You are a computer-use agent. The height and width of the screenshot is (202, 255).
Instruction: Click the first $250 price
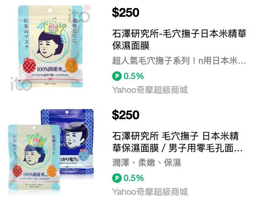click(x=126, y=12)
